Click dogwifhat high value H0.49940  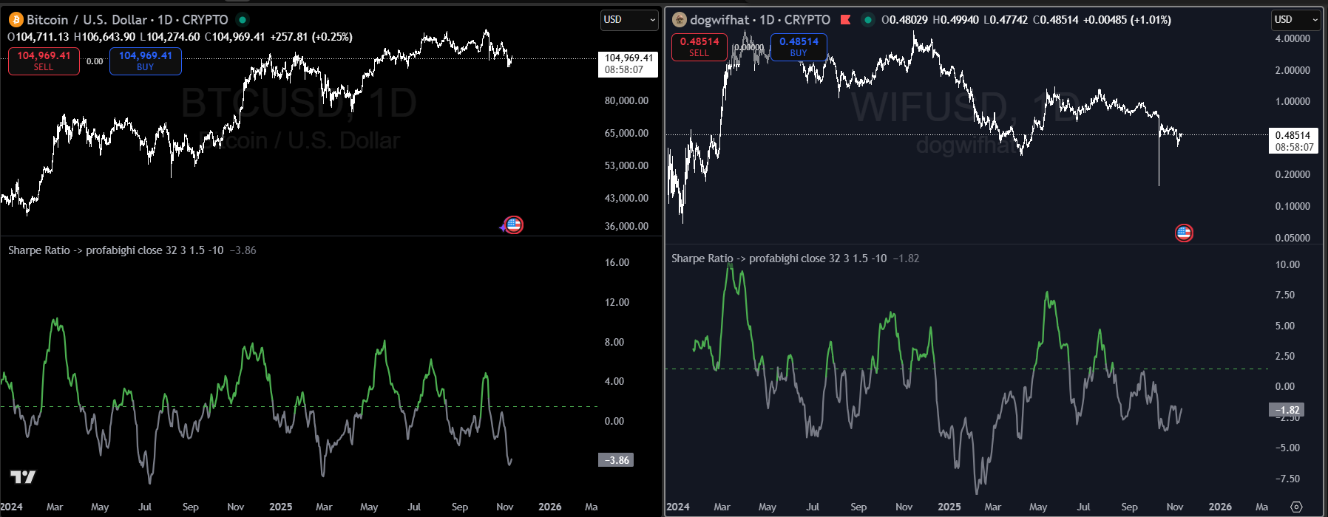pyautogui.click(x=955, y=20)
